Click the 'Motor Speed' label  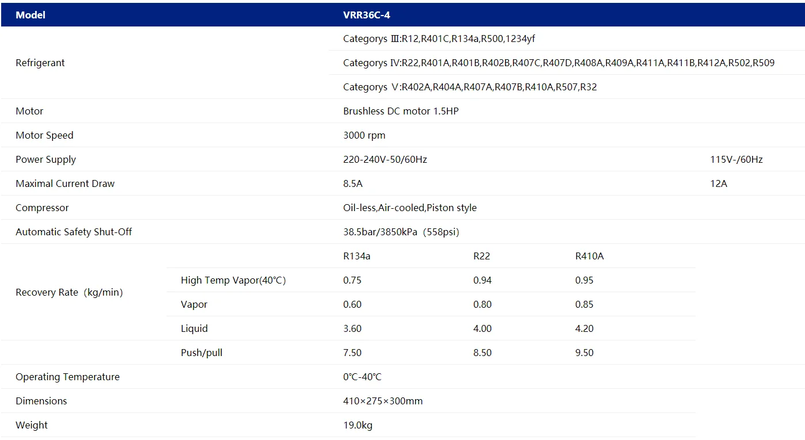click(44, 135)
